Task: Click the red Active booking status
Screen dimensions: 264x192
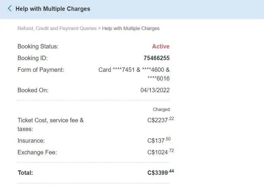Action: [x=161, y=46]
